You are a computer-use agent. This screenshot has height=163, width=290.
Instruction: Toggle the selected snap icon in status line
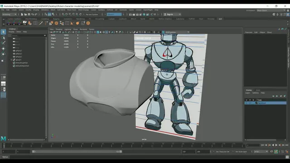[x=49, y=14]
